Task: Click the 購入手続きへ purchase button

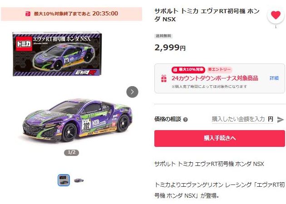Action: [219, 138]
